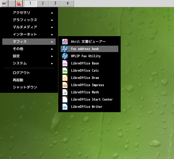Switch to workspace 1
174x159 pixels.
tap(30, 3)
